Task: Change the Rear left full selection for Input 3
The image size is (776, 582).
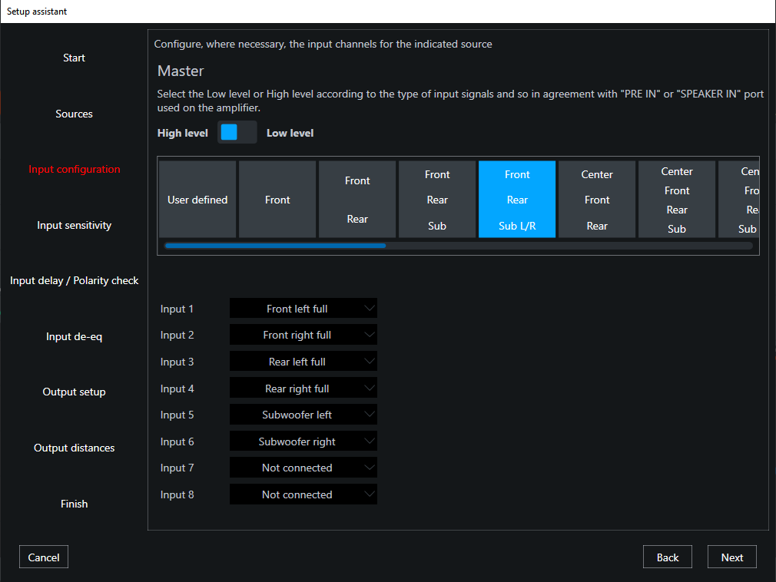Action: (x=303, y=361)
